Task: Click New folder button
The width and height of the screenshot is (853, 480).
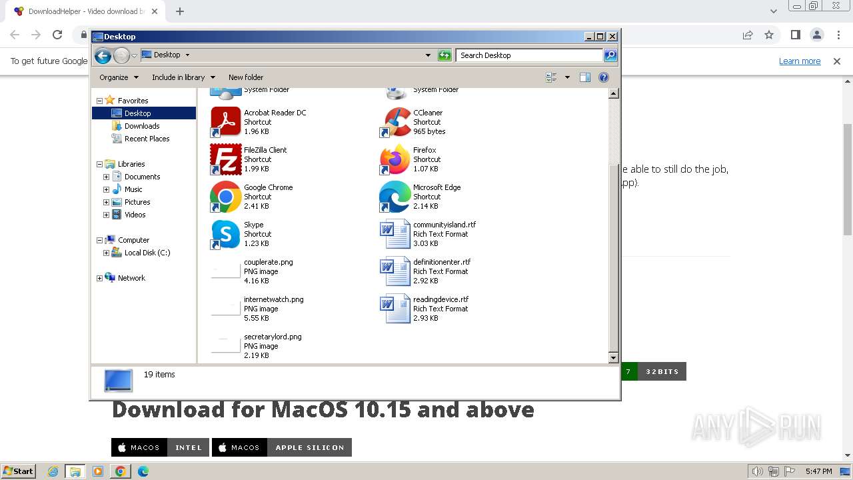Action: tap(246, 77)
